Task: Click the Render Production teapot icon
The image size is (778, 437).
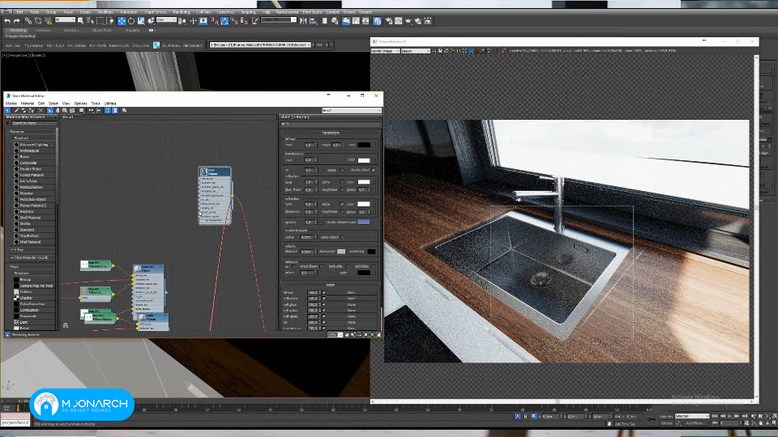Action: 408,21
